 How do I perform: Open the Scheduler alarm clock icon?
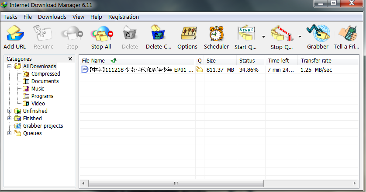[216, 34]
